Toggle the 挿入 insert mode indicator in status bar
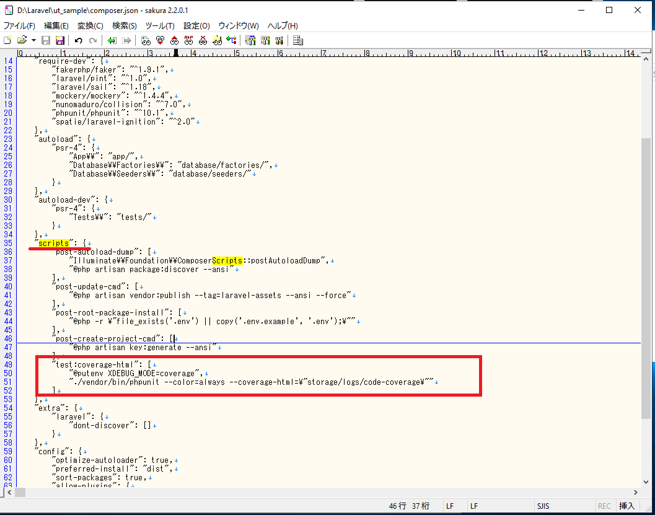The height and width of the screenshot is (515, 655). pos(626,506)
